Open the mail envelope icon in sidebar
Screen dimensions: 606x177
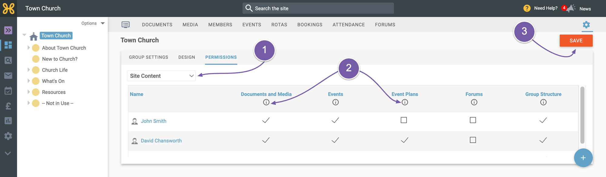pyautogui.click(x=8, y=76)
